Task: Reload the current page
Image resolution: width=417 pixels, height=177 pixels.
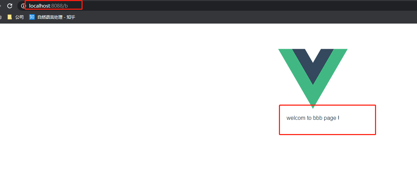Action: tap(10, 6)
